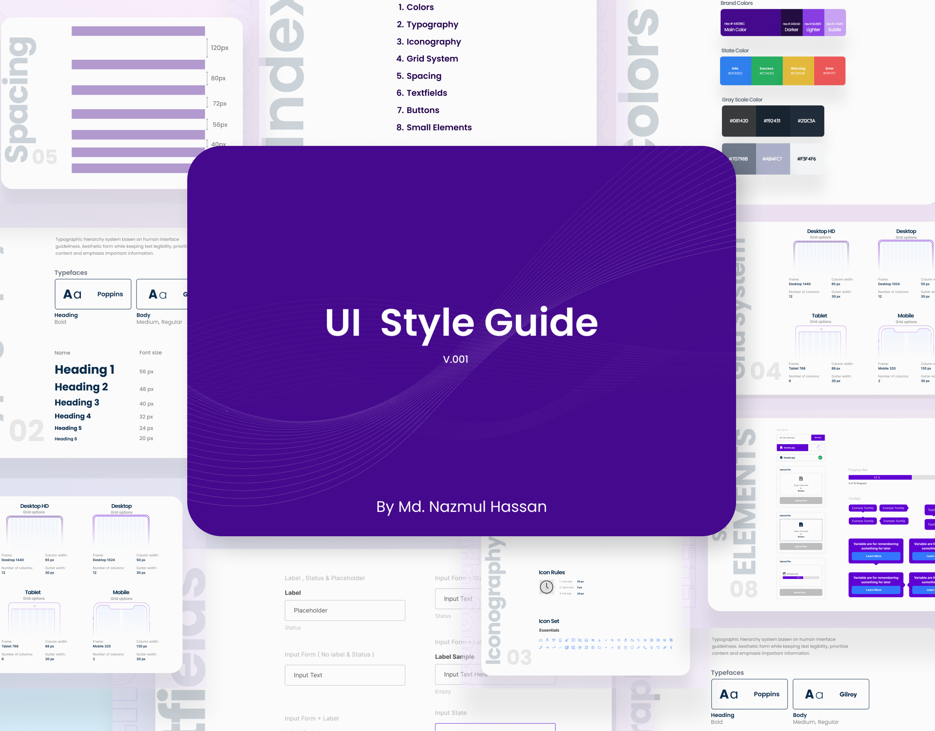Select the gear settings icon in Essentials

pyautogui.click(x=658, y=640)
